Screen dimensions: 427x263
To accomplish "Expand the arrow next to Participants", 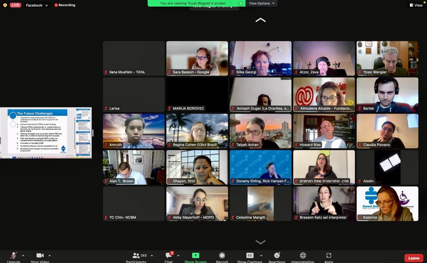I will coord(152,256).
